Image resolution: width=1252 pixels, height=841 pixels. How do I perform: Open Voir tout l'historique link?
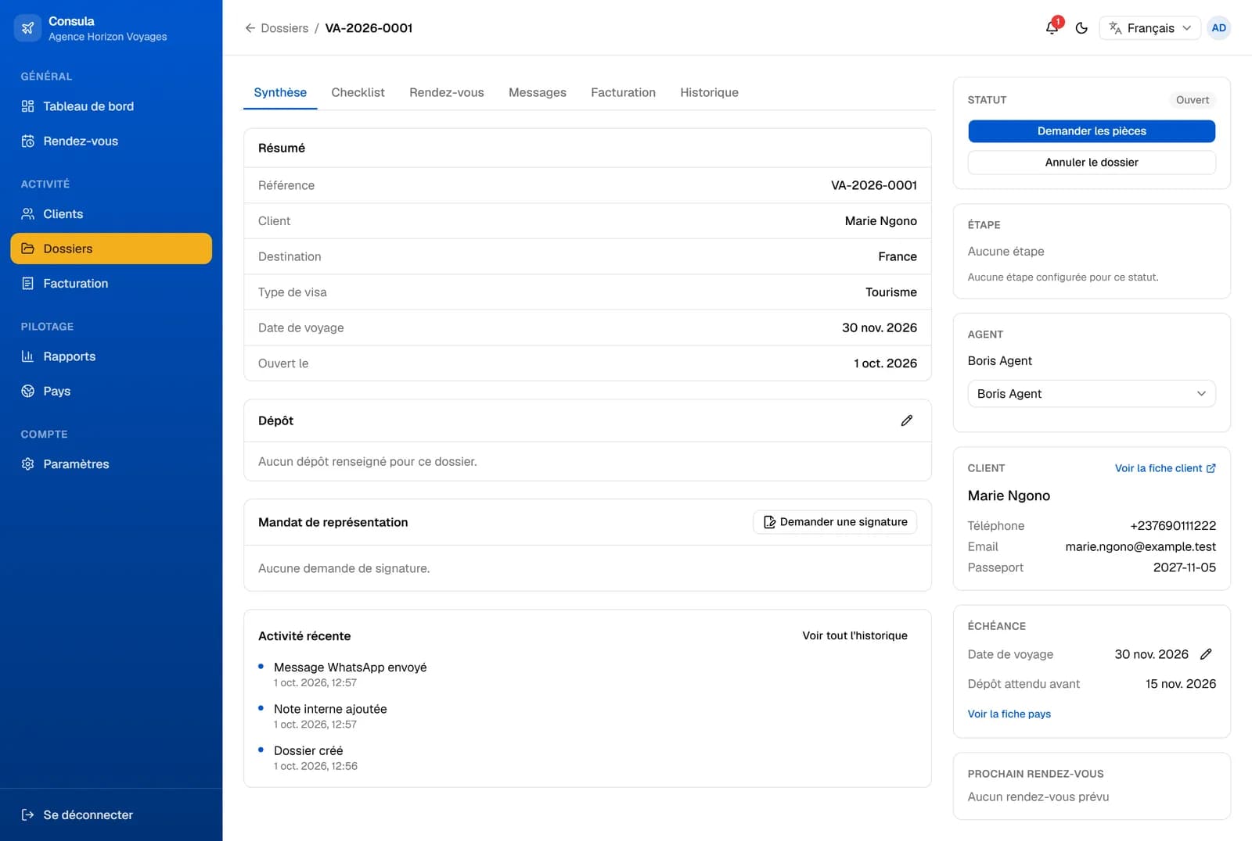[854, 635]
